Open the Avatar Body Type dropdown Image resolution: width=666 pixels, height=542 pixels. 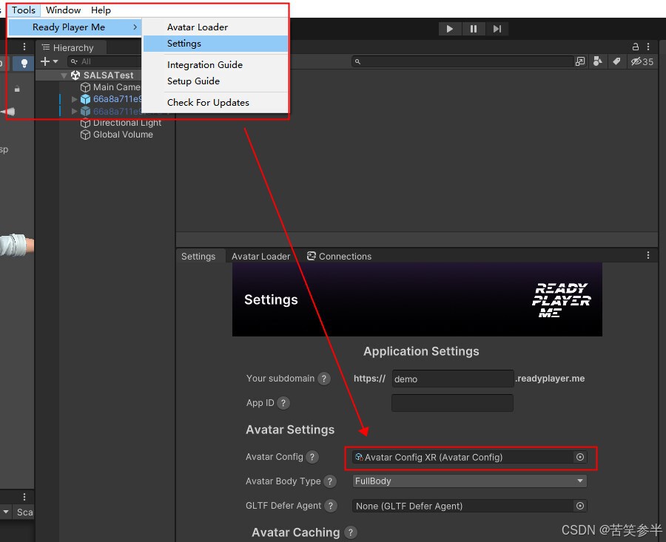pos(469,481)
